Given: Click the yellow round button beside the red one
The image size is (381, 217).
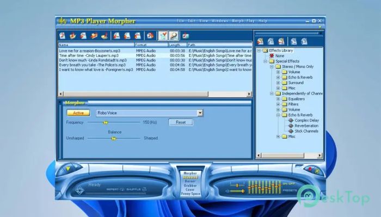Looking at the screenshot, I should coord(317,171).
